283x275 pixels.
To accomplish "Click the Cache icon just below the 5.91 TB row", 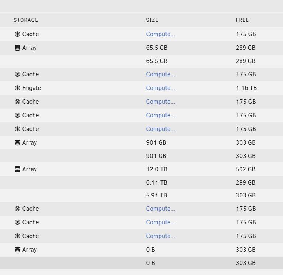I will (17, 209).
